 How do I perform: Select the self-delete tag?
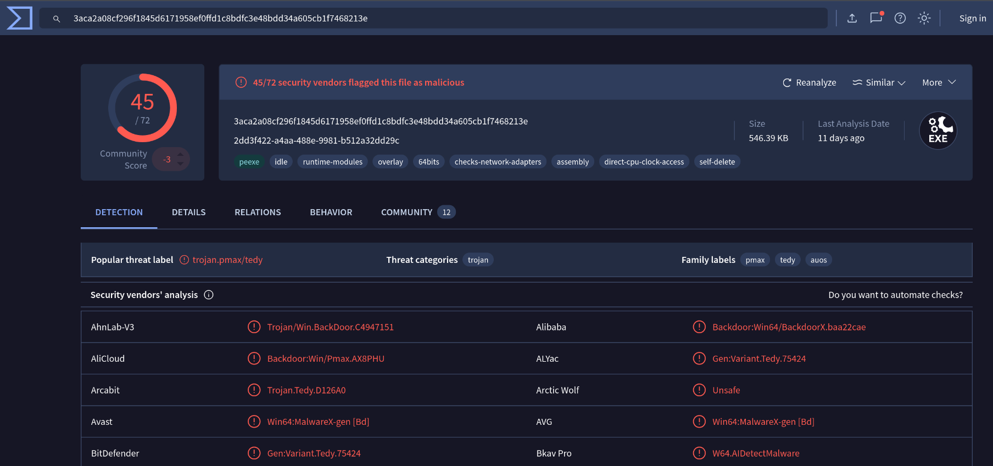pyautogui.click(x=717, y=162)
